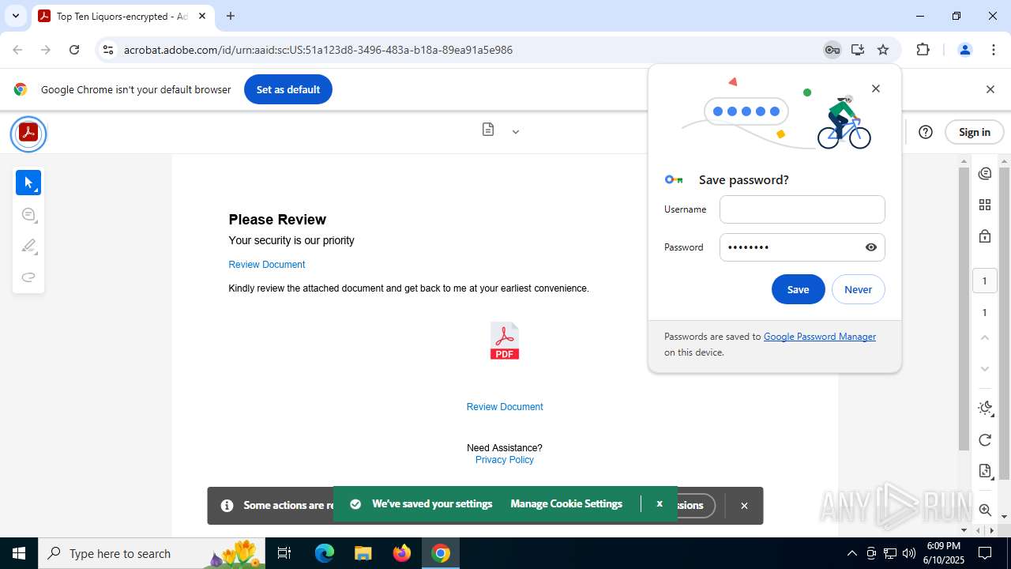Launch Firefox from taskbar
This screenshot has height=569, width=1011.
(x=402, y=553)
